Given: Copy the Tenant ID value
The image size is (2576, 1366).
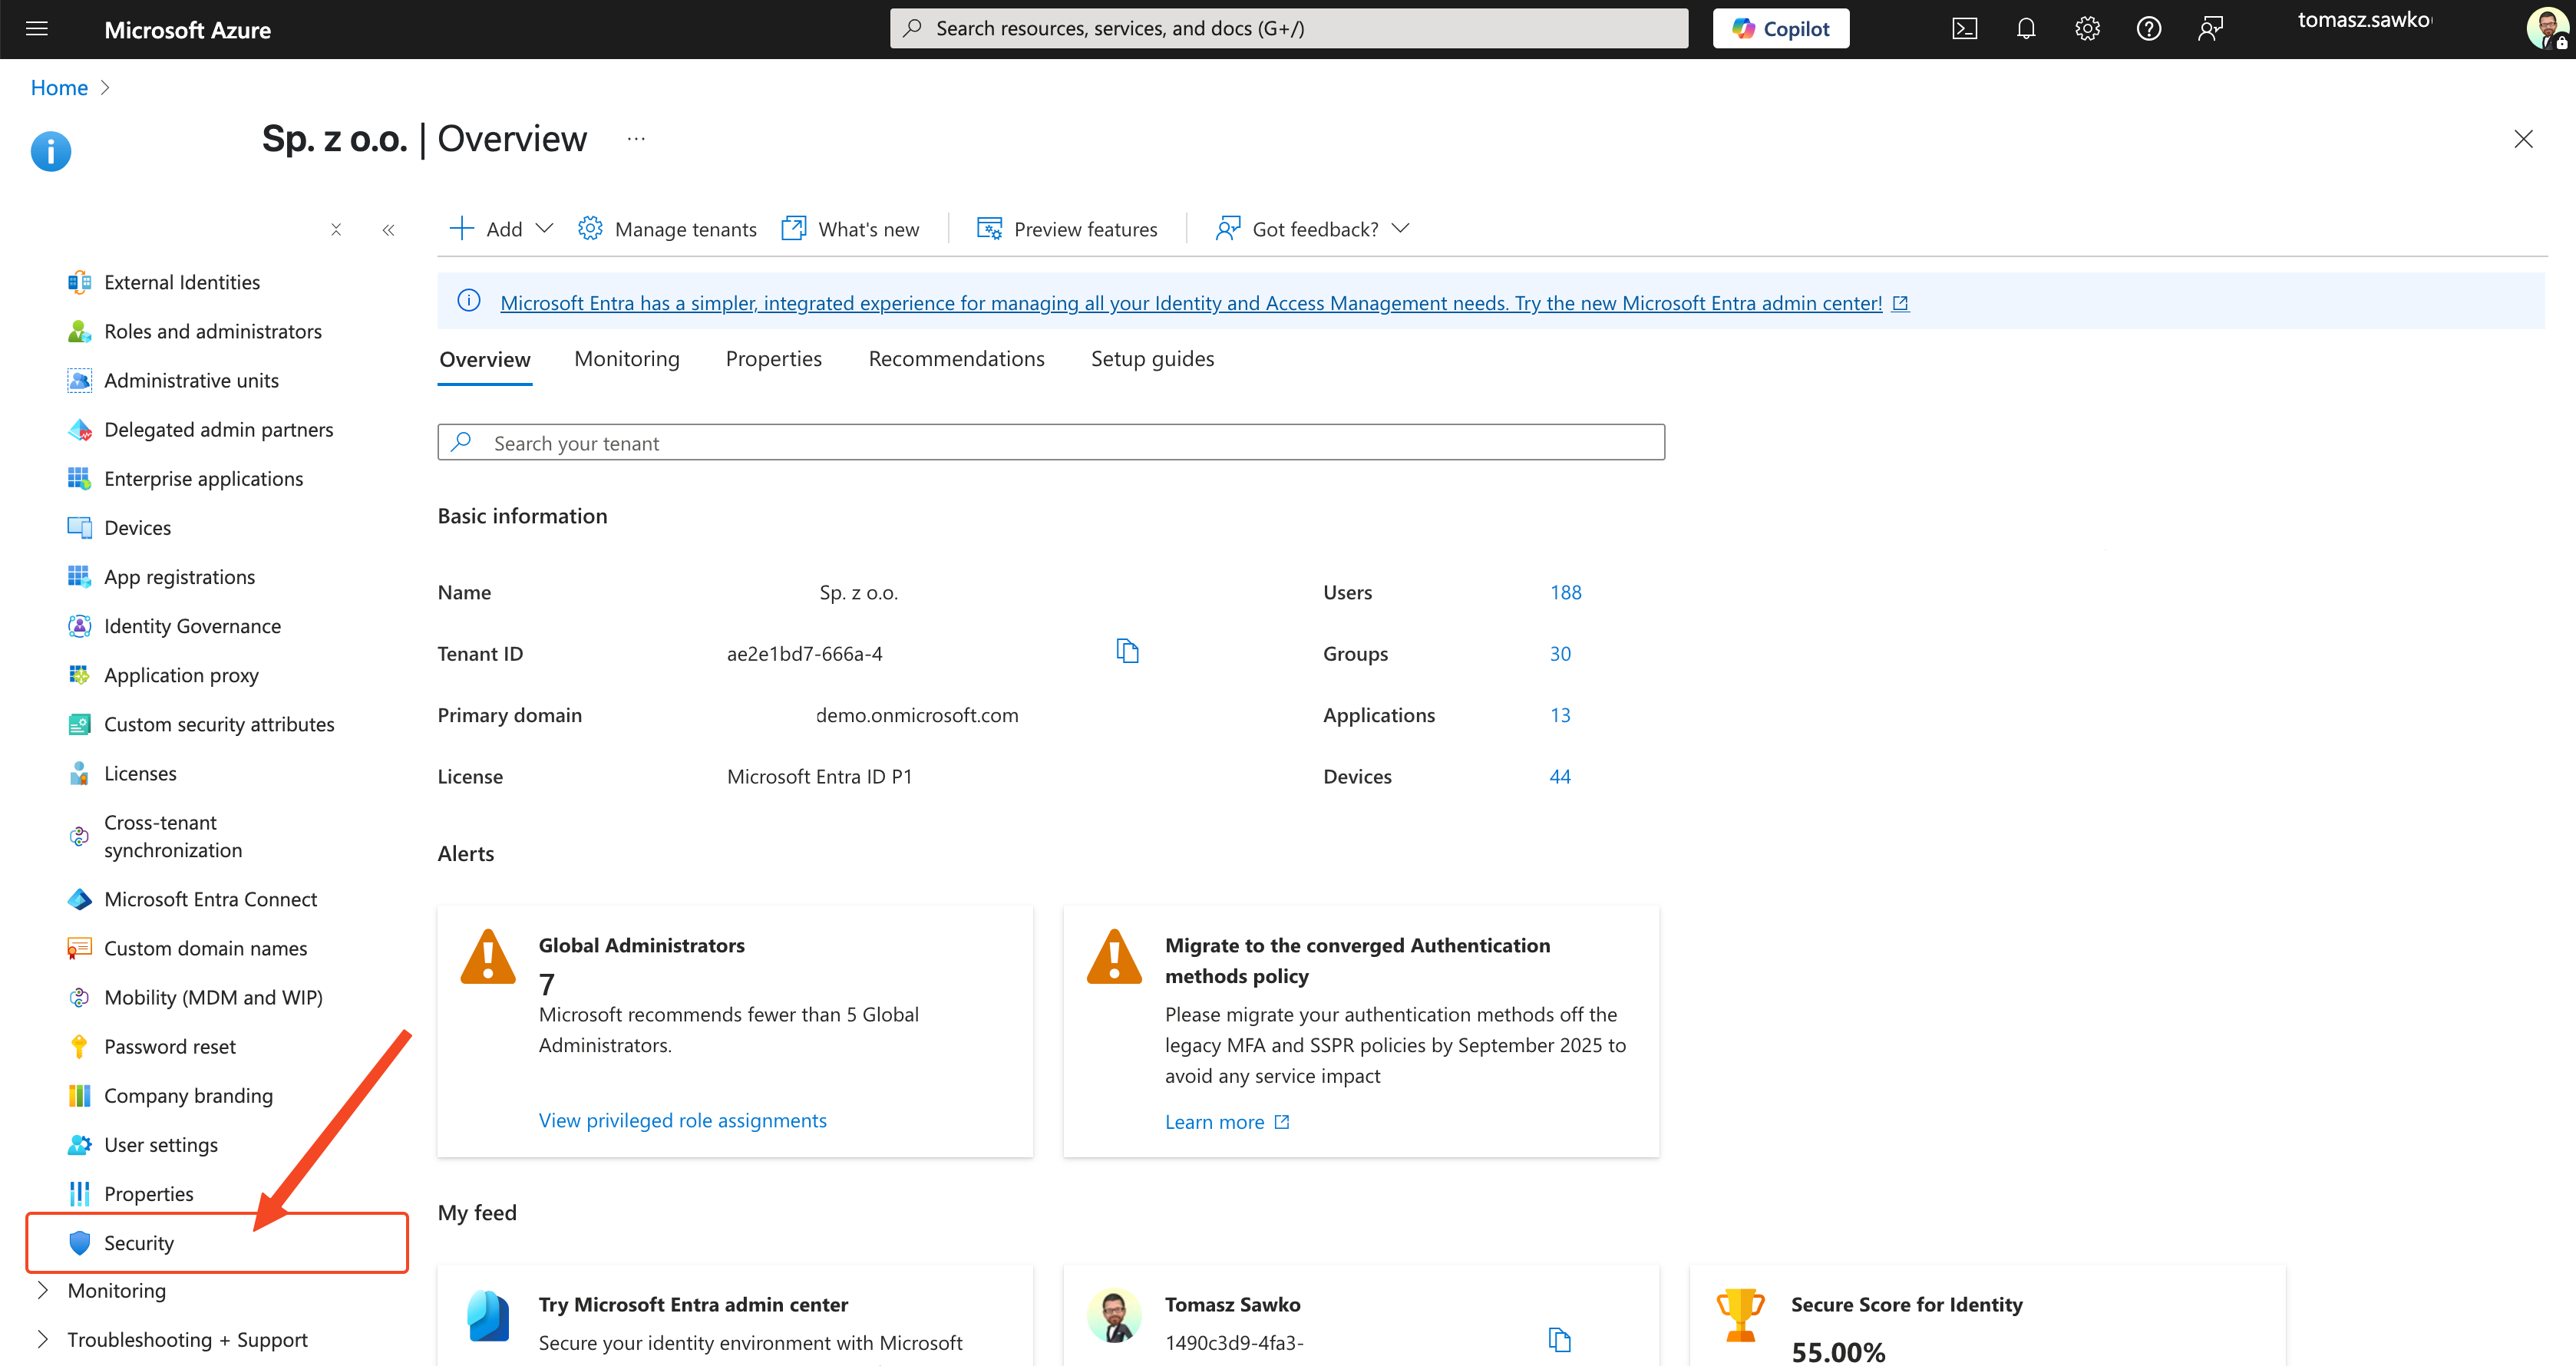Looking at the screenshot, I should point(1127,652).
